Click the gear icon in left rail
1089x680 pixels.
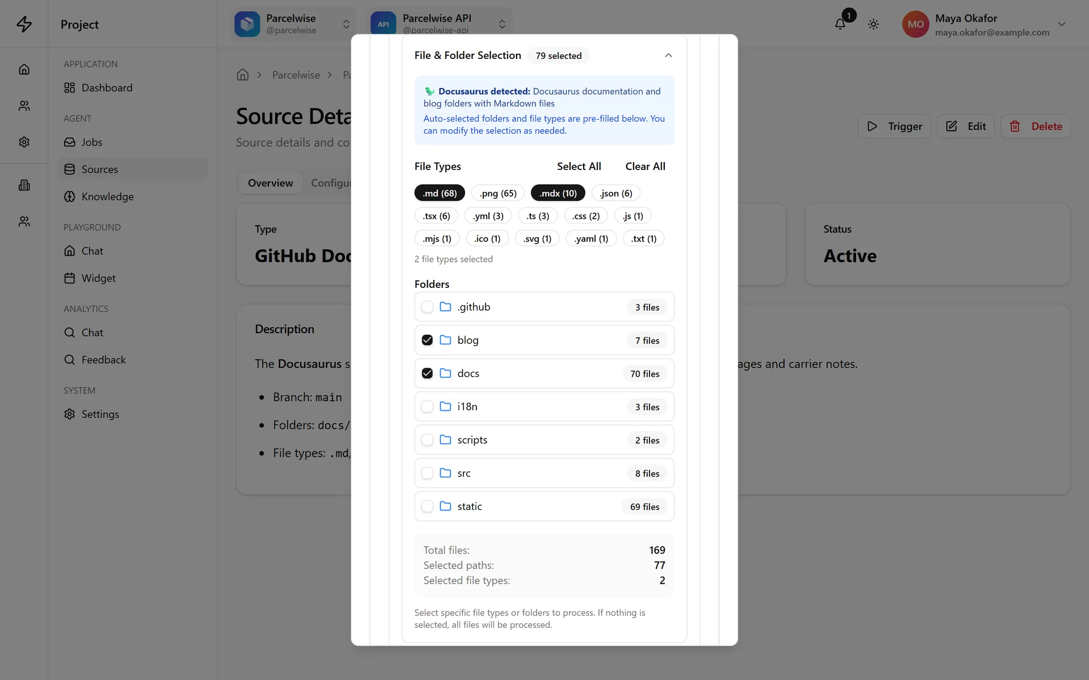24,142
